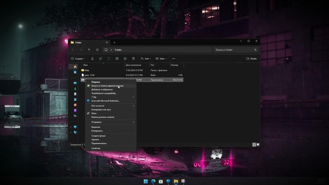Click the File Explorer taskbar icon

176,181
